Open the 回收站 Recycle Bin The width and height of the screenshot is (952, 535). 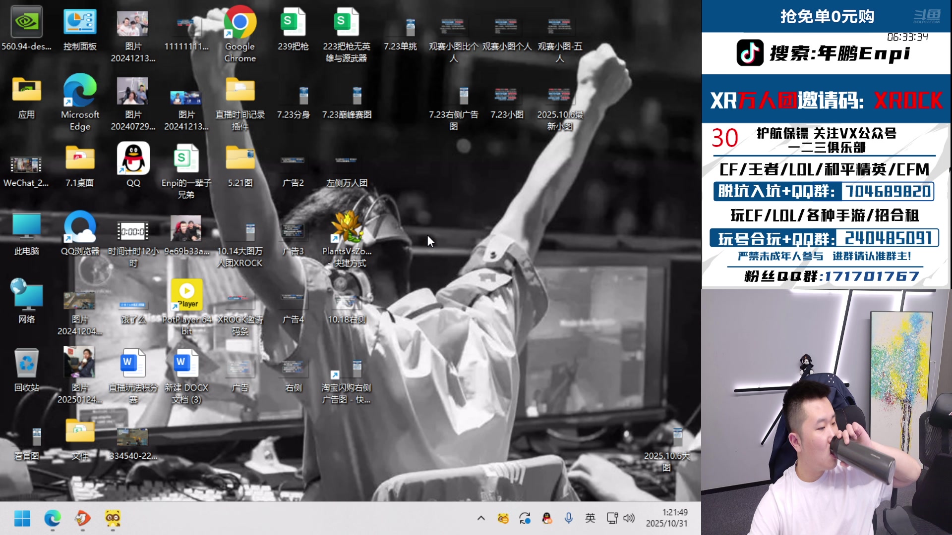click(x=27, y=364)
